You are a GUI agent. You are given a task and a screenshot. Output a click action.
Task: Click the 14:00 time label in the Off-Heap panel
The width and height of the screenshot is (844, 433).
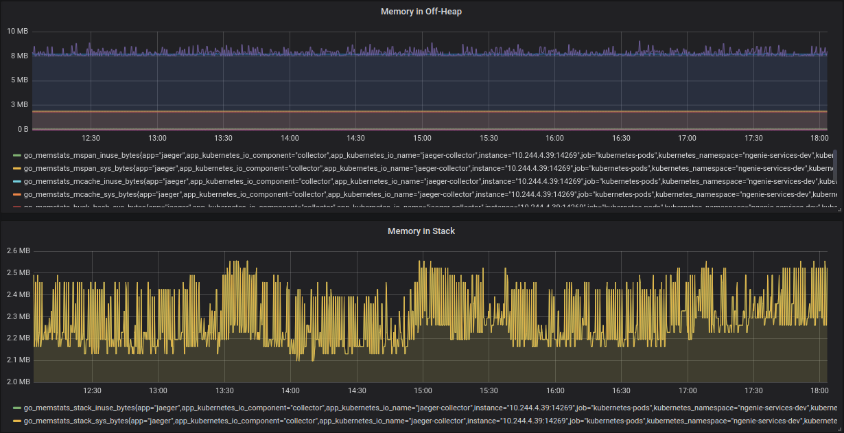[x=290, y=138]
